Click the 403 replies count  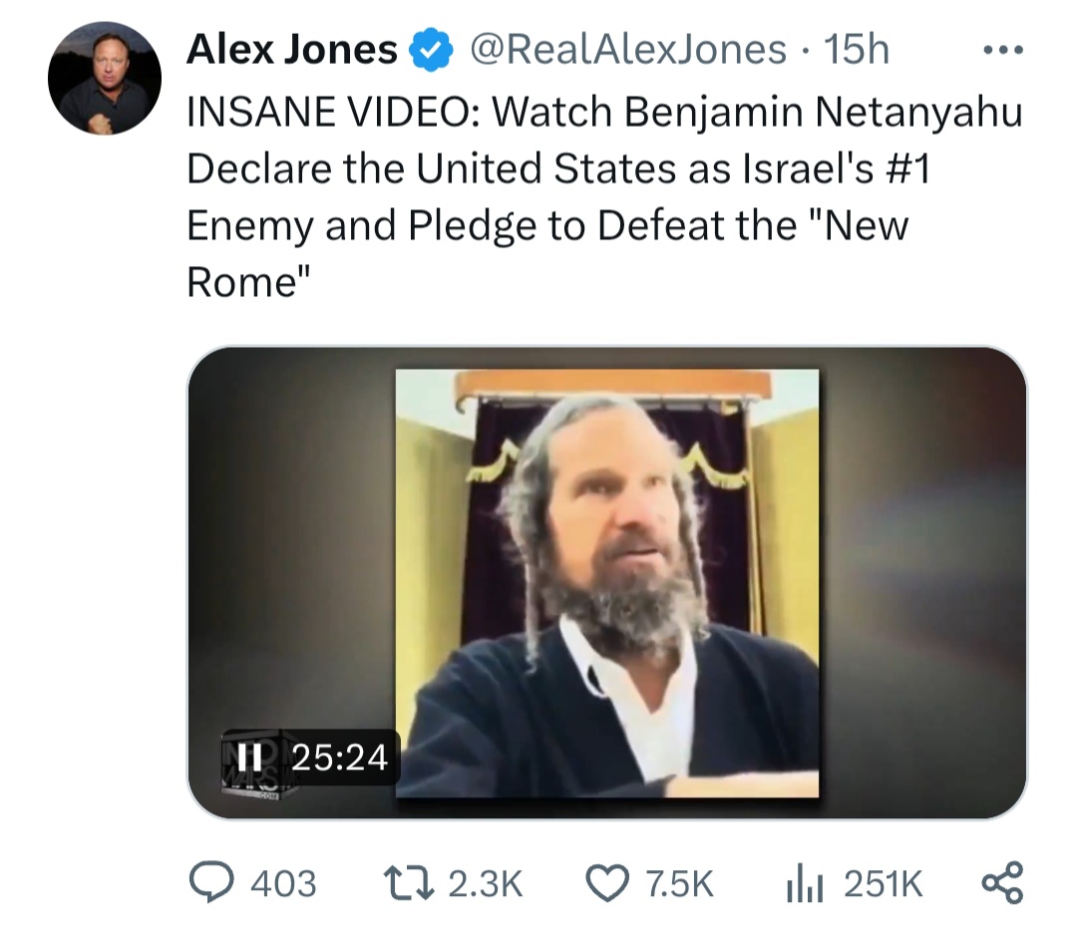pos(282,884)
